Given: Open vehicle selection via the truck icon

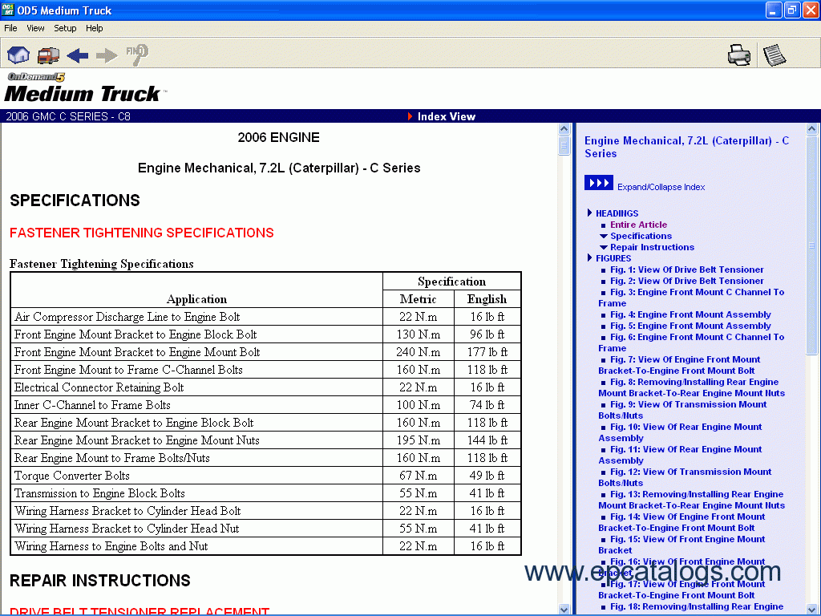Looking at the screenshot, I should pos(48,55).
